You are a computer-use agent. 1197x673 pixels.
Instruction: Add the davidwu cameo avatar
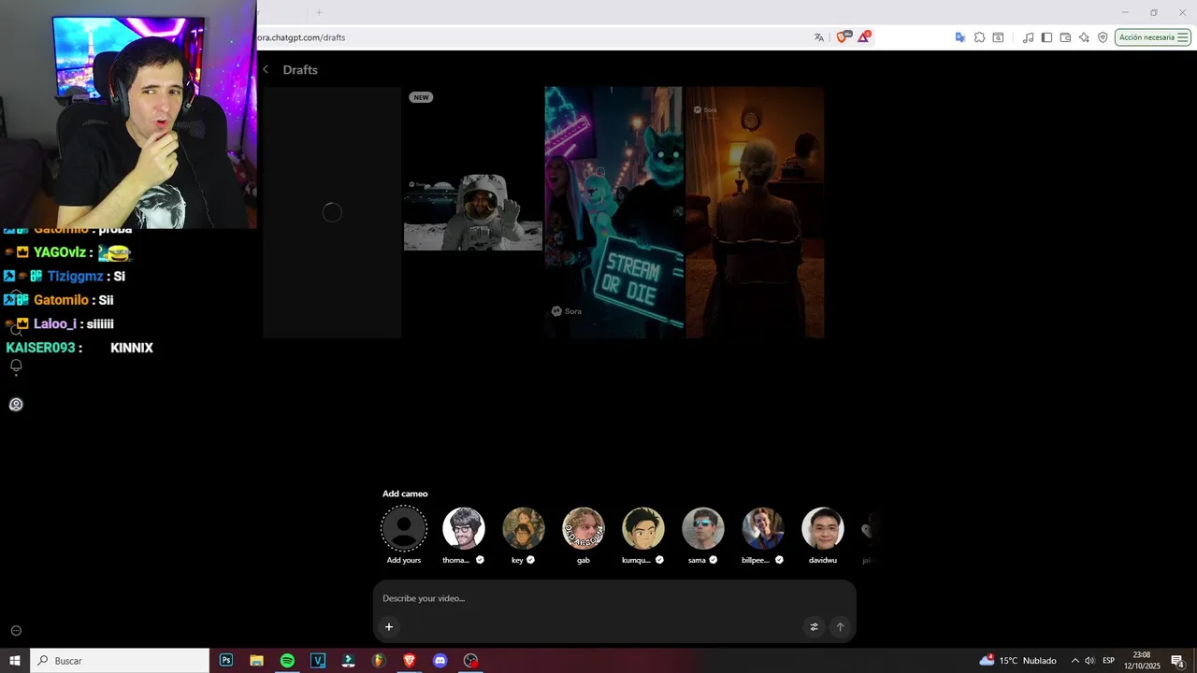coord(823,528)
